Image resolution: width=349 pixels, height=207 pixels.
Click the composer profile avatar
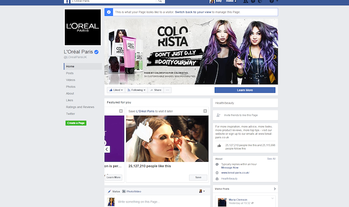pyautogui.click(x=111, y=202)
